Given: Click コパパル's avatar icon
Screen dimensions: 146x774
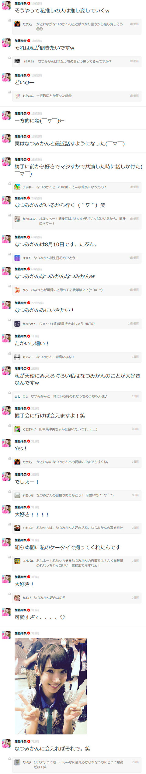Looking at the screenshot, I should 17,561.
